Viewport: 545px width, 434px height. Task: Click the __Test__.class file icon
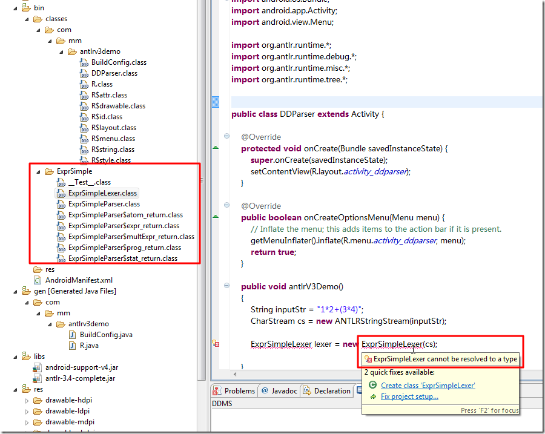(x=61, y=182)
